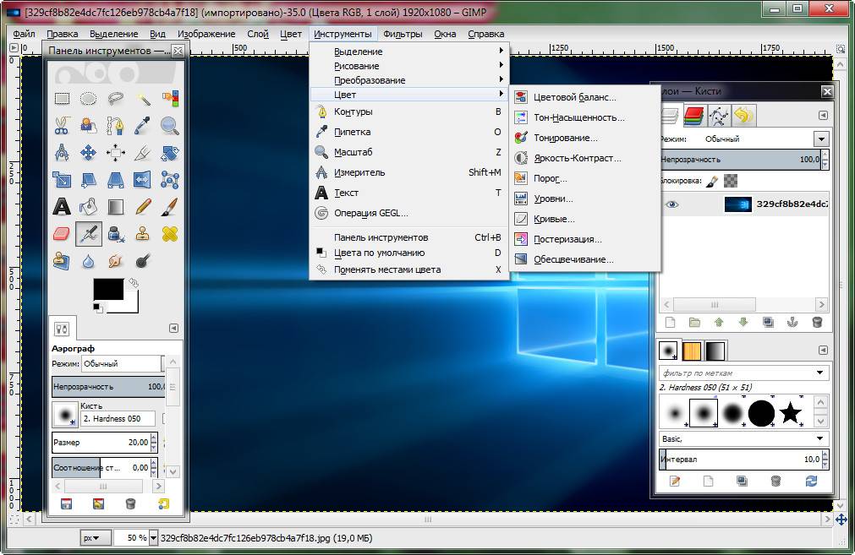Open tool options panel menu arrow
The width and height of the screenshot is (855, 555).
[x=173, y=328]
